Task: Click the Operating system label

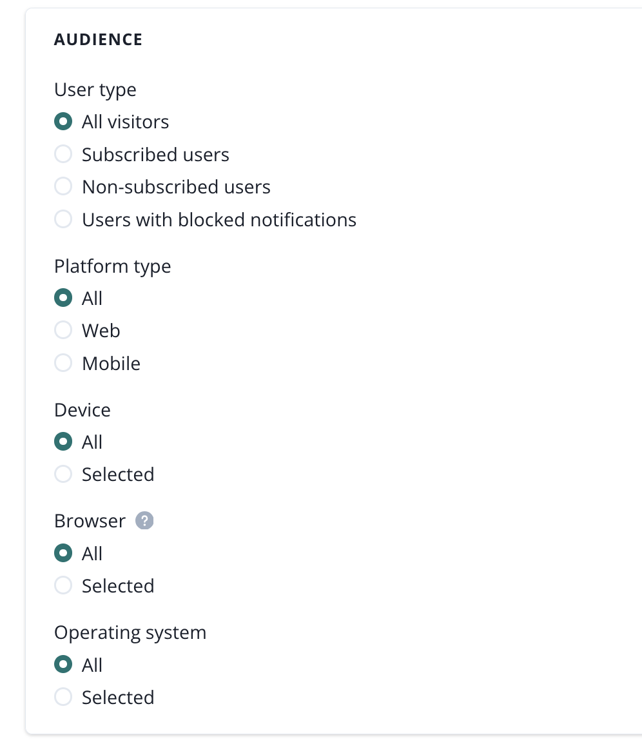Action: (130, 632)
